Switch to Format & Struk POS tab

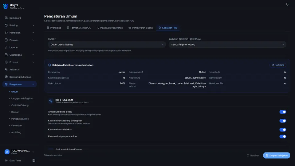79,28
